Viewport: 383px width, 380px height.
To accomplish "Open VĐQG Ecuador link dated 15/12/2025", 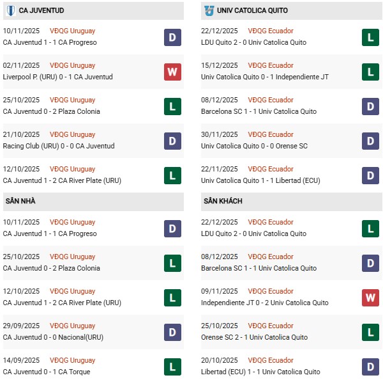I will point(272,65).
